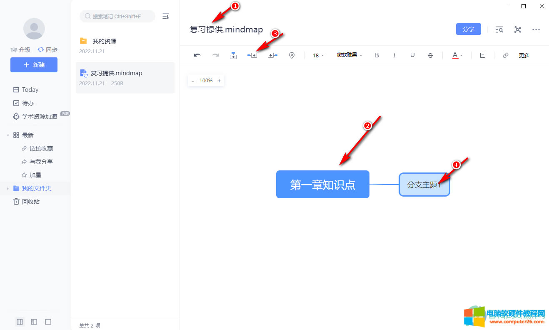Open the 微软雅黑 font family dropdown

(x=349, y=55)
